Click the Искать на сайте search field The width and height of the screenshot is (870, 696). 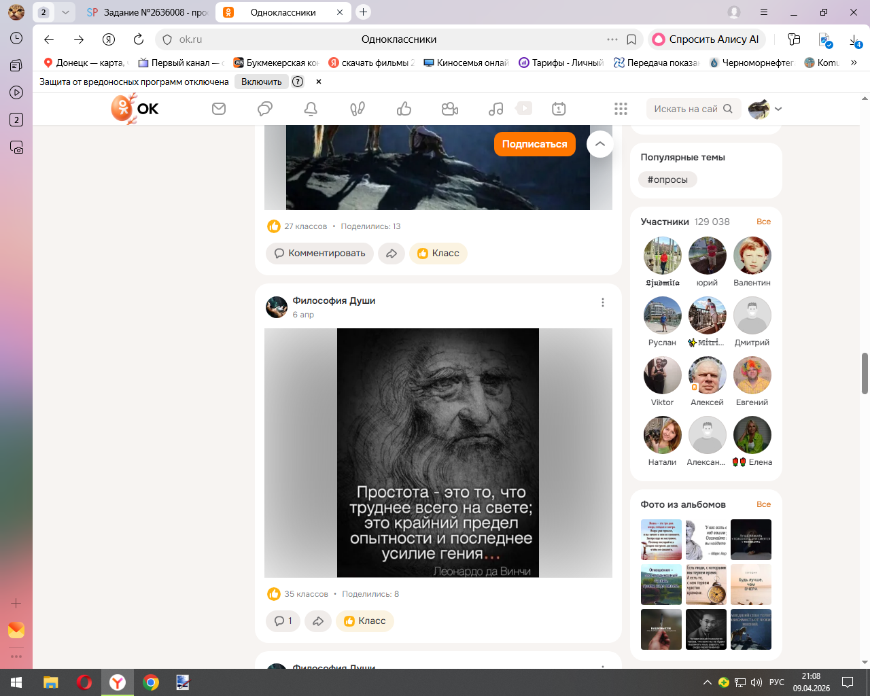point(693,109)
